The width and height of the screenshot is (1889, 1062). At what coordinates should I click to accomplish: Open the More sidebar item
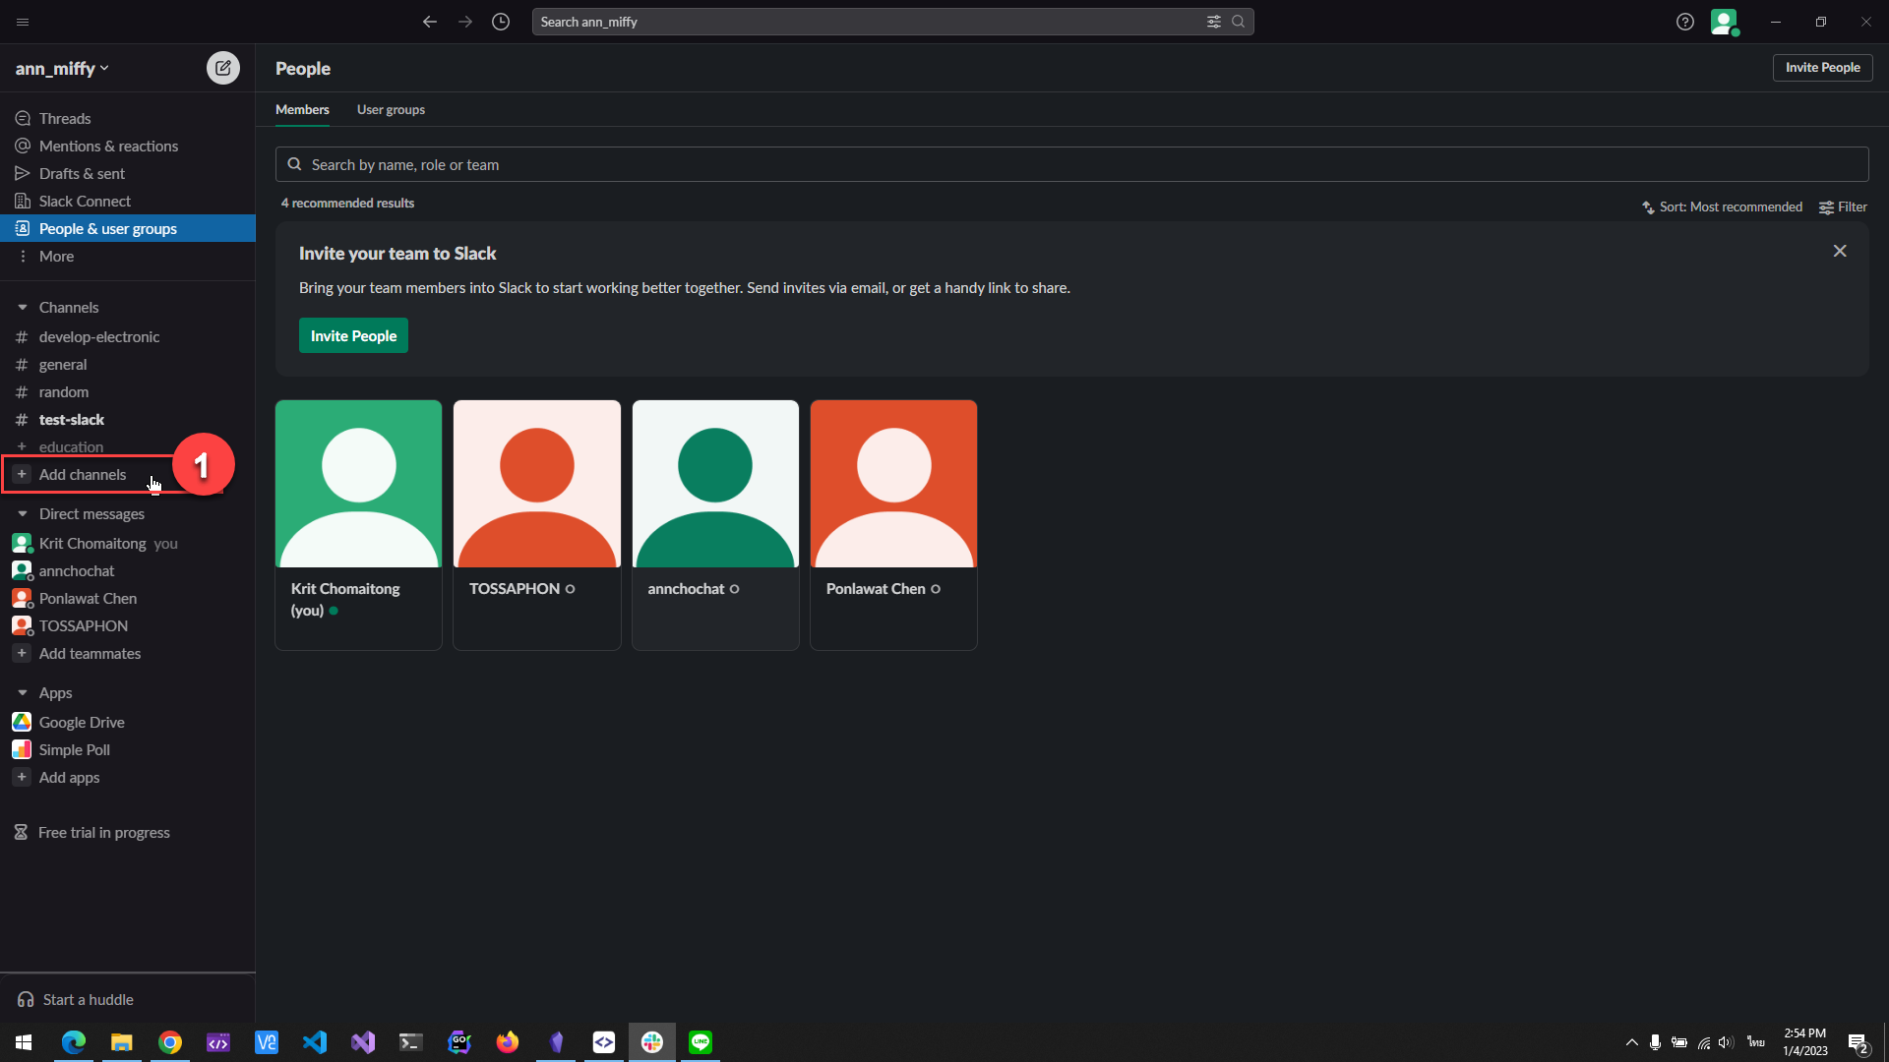point(128,256)
